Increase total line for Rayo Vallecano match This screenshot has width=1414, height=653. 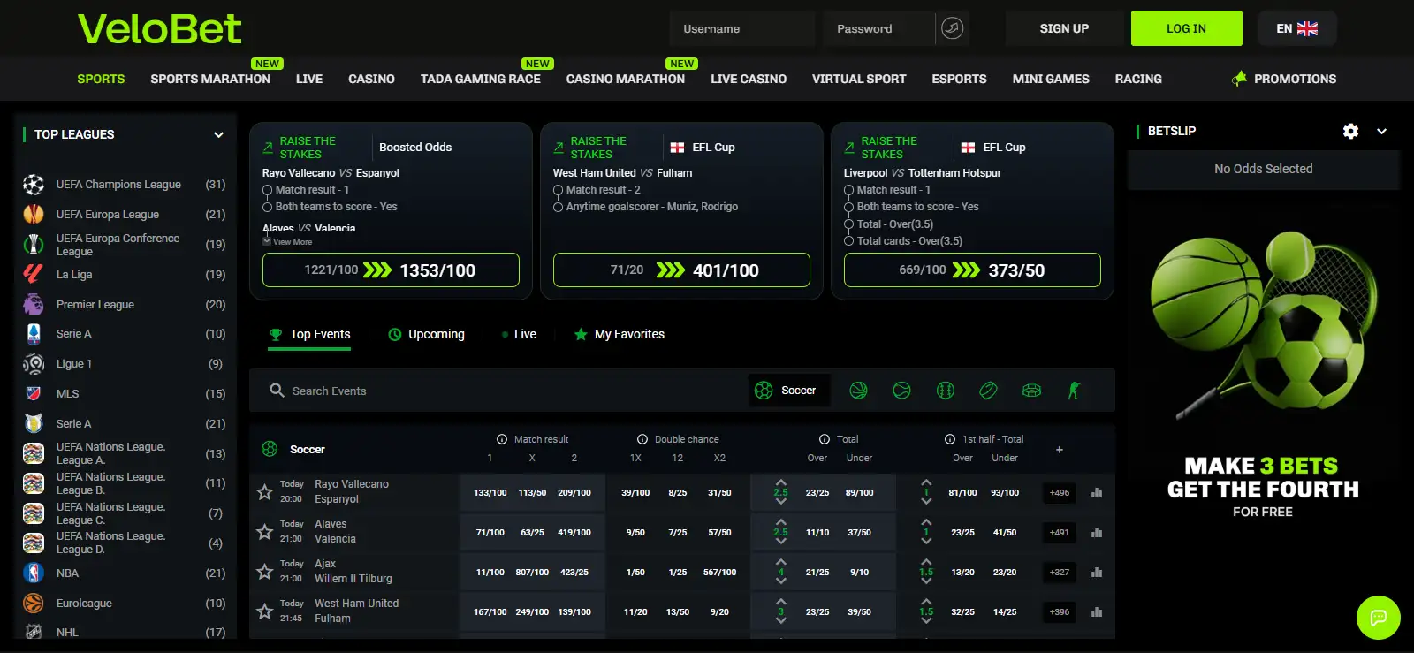[x=780, y=482]
